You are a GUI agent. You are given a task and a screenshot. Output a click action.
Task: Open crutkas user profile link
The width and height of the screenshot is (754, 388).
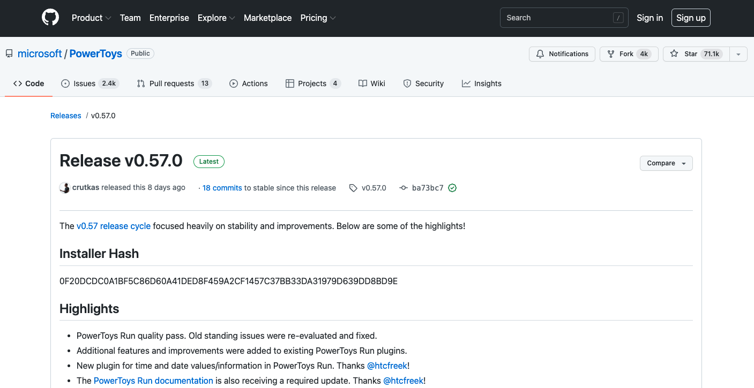[86, 187]
